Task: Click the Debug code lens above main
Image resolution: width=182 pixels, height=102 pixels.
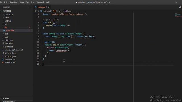Action: pos(50,20)
